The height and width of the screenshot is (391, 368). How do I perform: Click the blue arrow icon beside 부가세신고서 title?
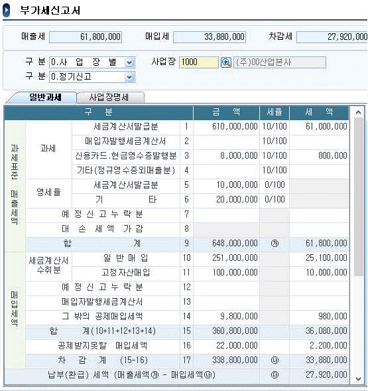pos(6,11)
